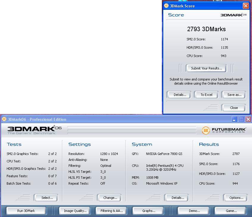Viewport: 252px width, 217px height.
Task: Click the Futuremark Corporation logo
Action: click(224, 130)
